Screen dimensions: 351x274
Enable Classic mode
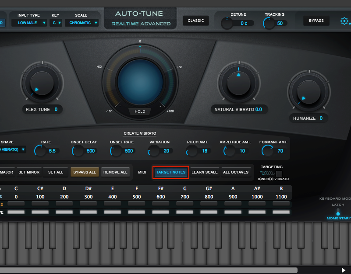[196, 21]
